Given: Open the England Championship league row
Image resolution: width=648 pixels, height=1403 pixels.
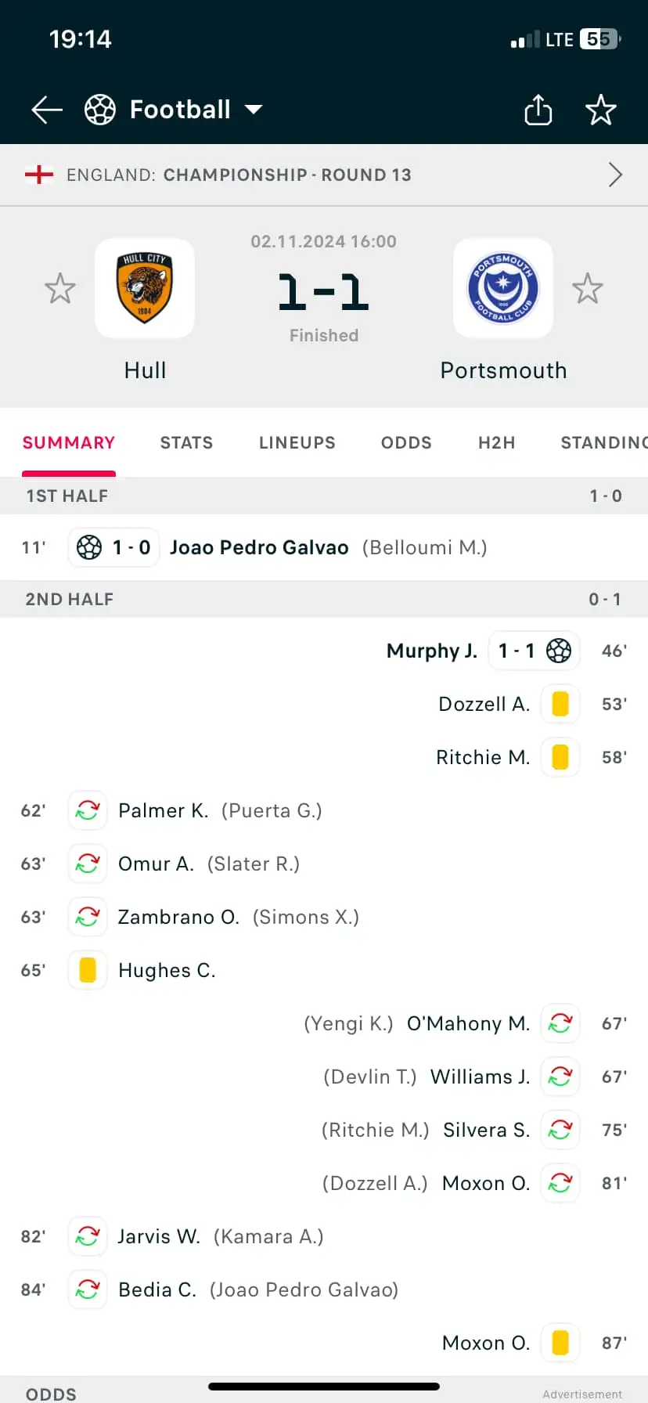Looking at the screenshot, I should [x=324, y=175].
